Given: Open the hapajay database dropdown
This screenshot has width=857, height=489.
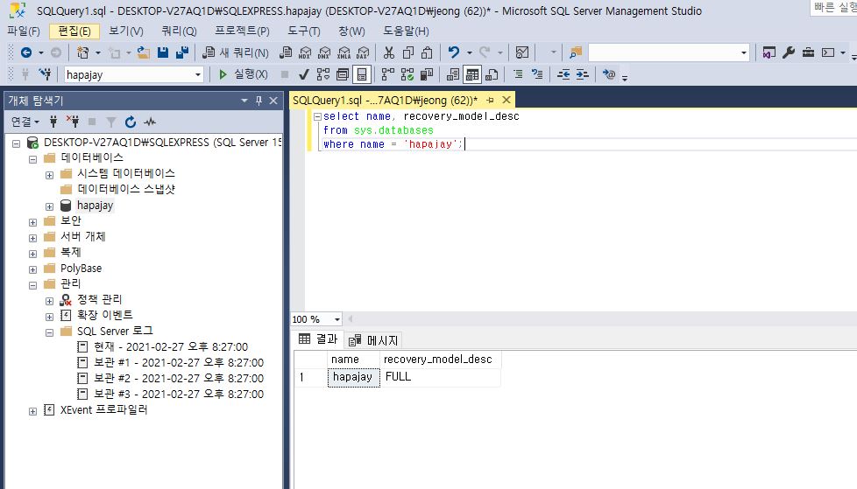Looking at the screenshot, I should (x=198, y=74).
